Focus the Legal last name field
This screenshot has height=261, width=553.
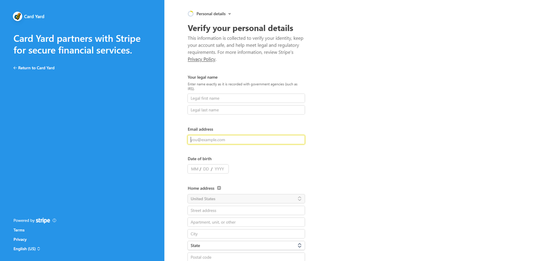coord(246,110)
